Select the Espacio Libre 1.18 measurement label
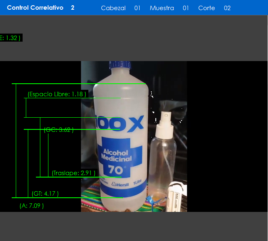This screenshot has height=241, width=268. (x=56, y=94)
